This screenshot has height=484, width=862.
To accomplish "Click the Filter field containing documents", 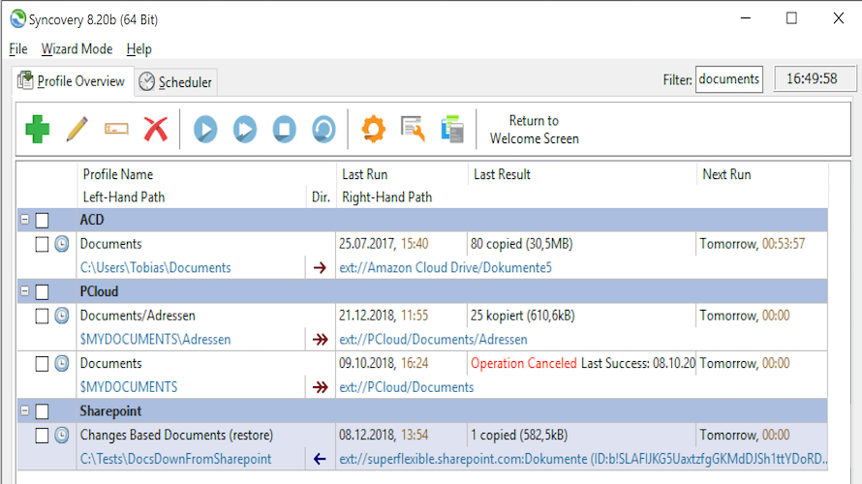I will click(729, 79).
